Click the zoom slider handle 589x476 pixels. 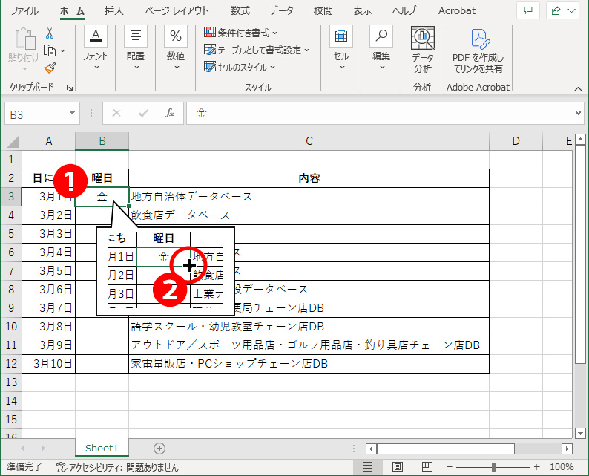coord(493,467)
